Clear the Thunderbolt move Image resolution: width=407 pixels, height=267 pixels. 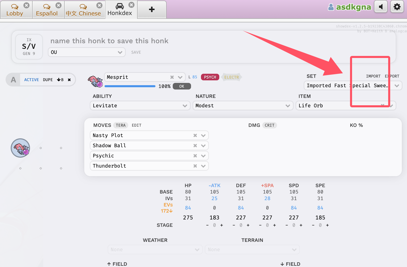pos(195,166)
